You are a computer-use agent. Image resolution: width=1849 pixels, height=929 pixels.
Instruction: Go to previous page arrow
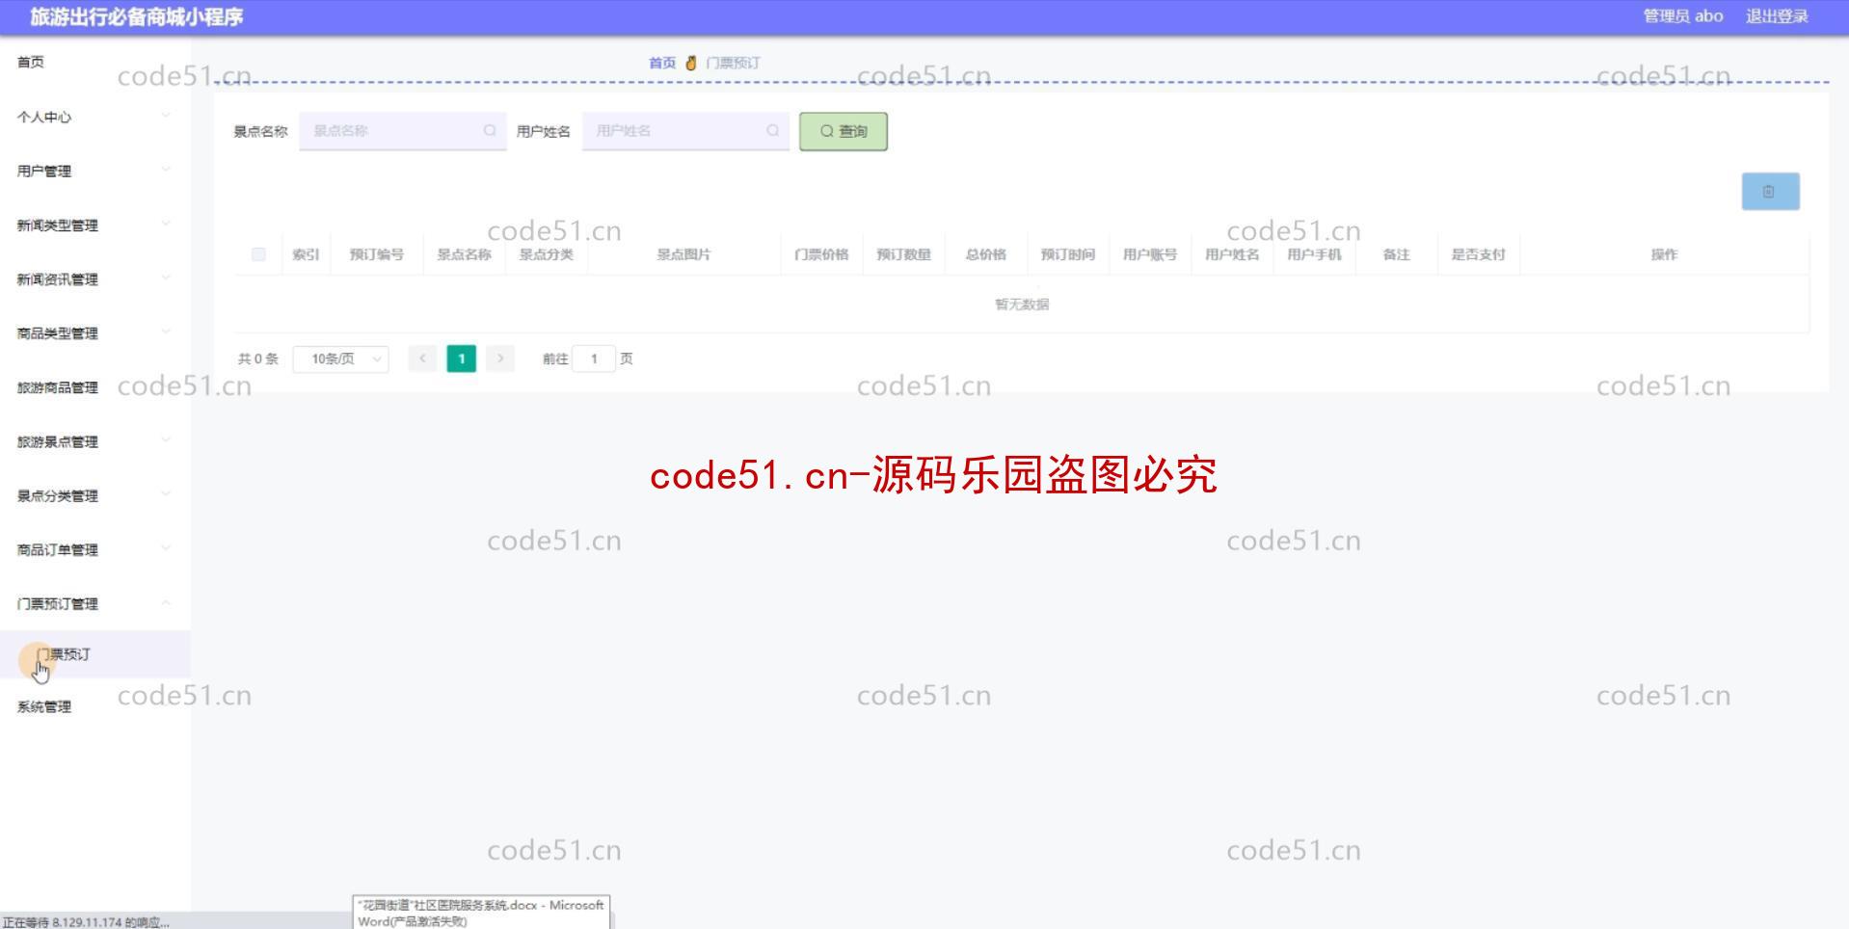(422, 358)
